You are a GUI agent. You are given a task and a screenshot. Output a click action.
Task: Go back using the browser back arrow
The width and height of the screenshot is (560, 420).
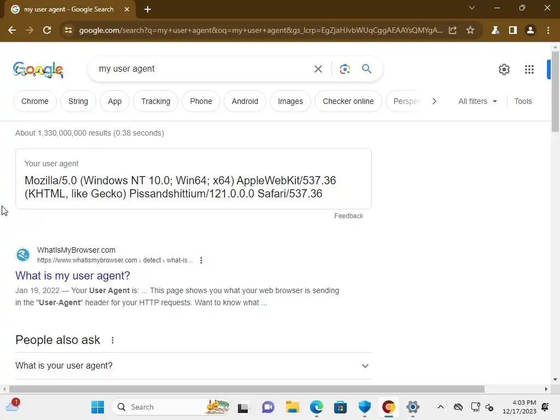[x=12, y=31]
